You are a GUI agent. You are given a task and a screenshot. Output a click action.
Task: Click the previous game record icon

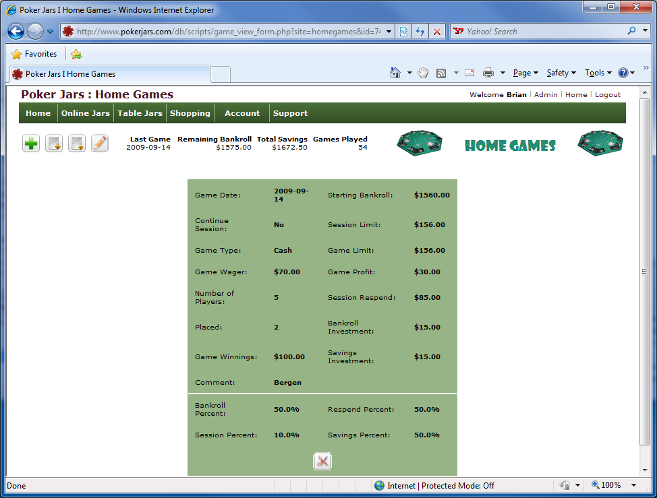(54, 144)
